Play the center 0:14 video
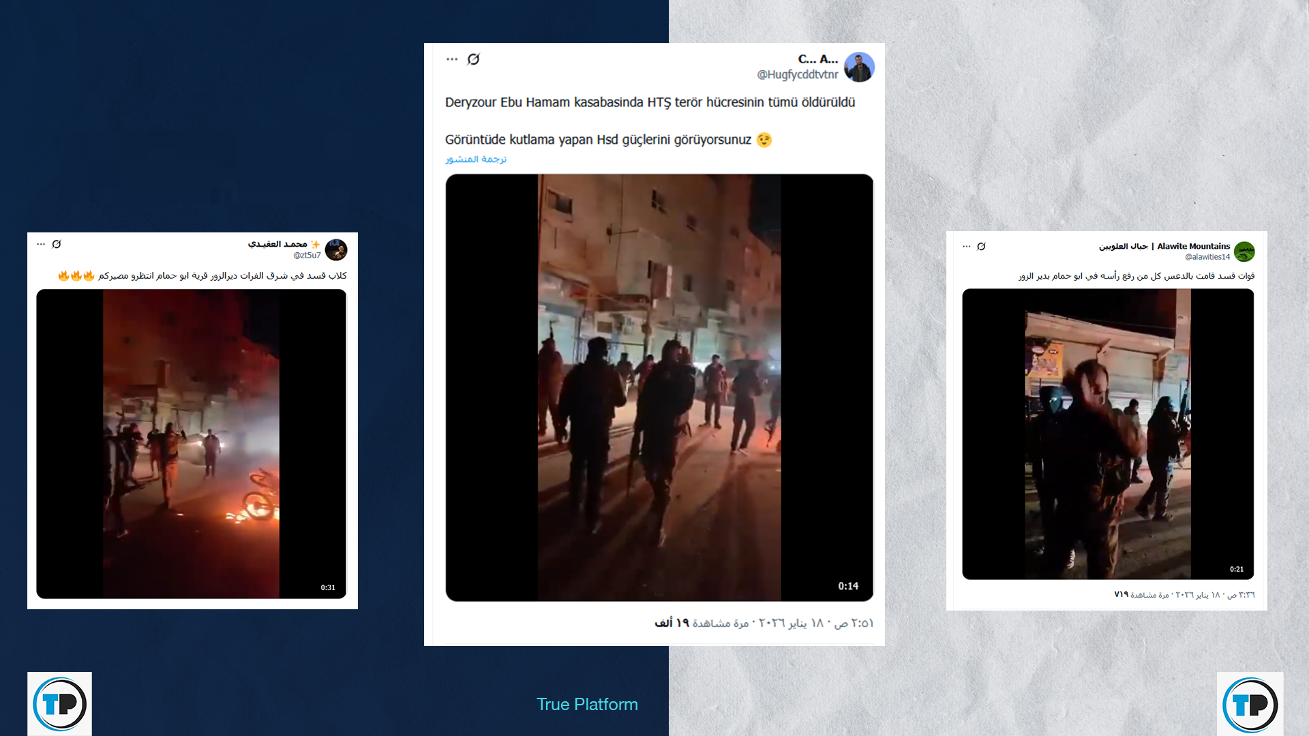 (659, 387)
